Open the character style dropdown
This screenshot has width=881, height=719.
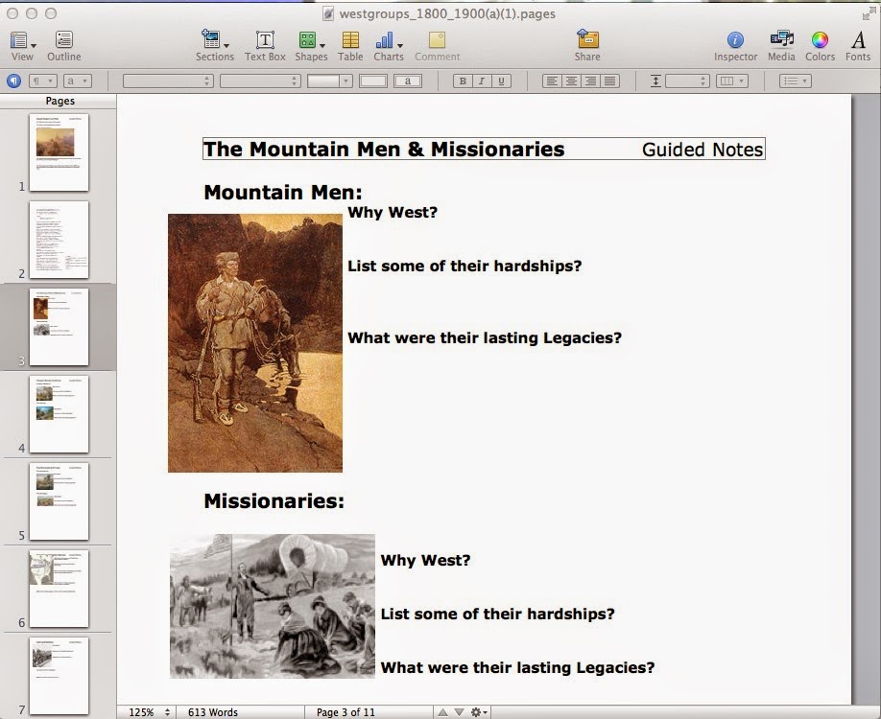[x=78, y=81]
